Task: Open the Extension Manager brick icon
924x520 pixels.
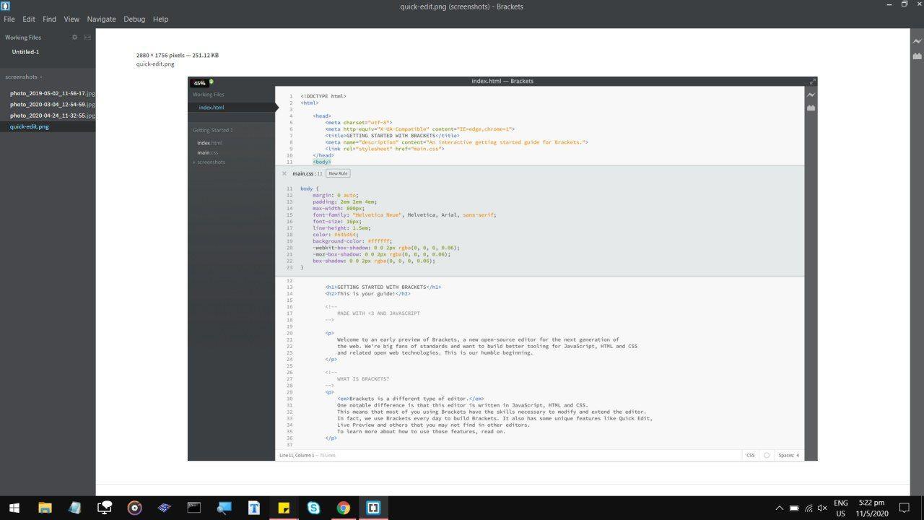Action: pyautogui.click(x=917, y=56)
